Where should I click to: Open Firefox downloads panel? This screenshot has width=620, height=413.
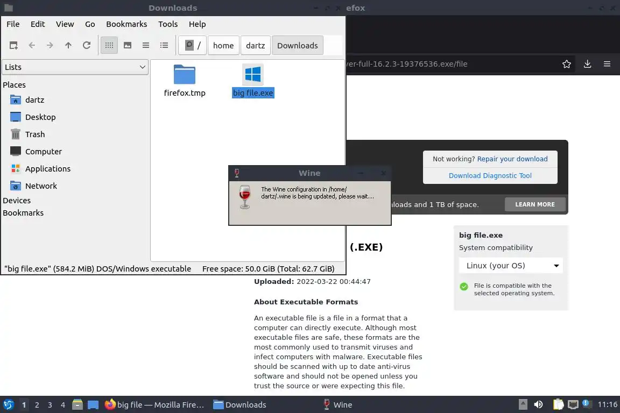(x=588, y=64)
